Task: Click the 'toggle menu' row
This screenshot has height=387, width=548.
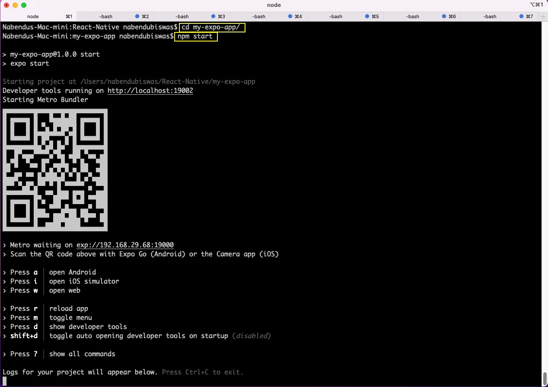Action: pyautogui.click(x=47, y=318)
